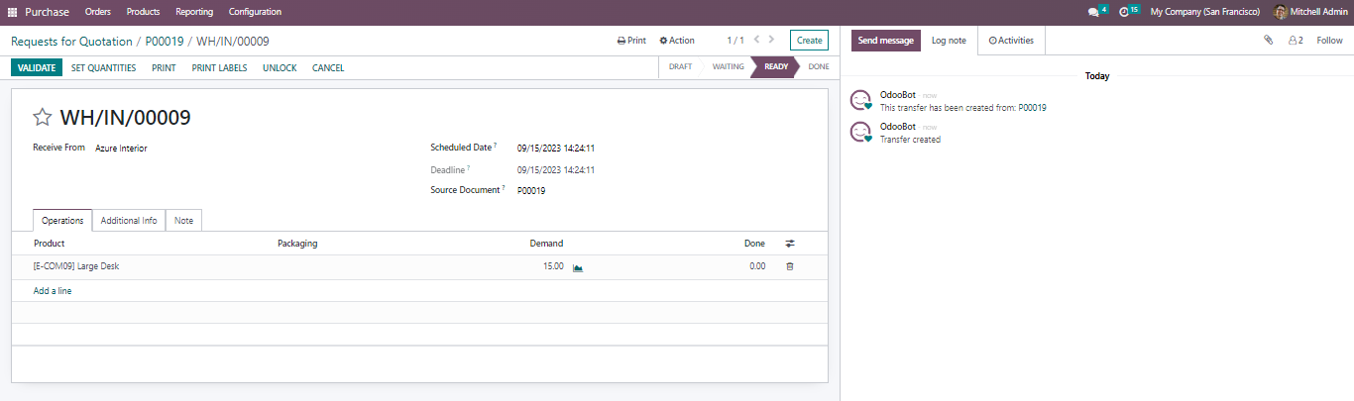This screenshot has width=1354, height=401.
Task: Open the Configuration menu
Action: click(x=255, y=12)
